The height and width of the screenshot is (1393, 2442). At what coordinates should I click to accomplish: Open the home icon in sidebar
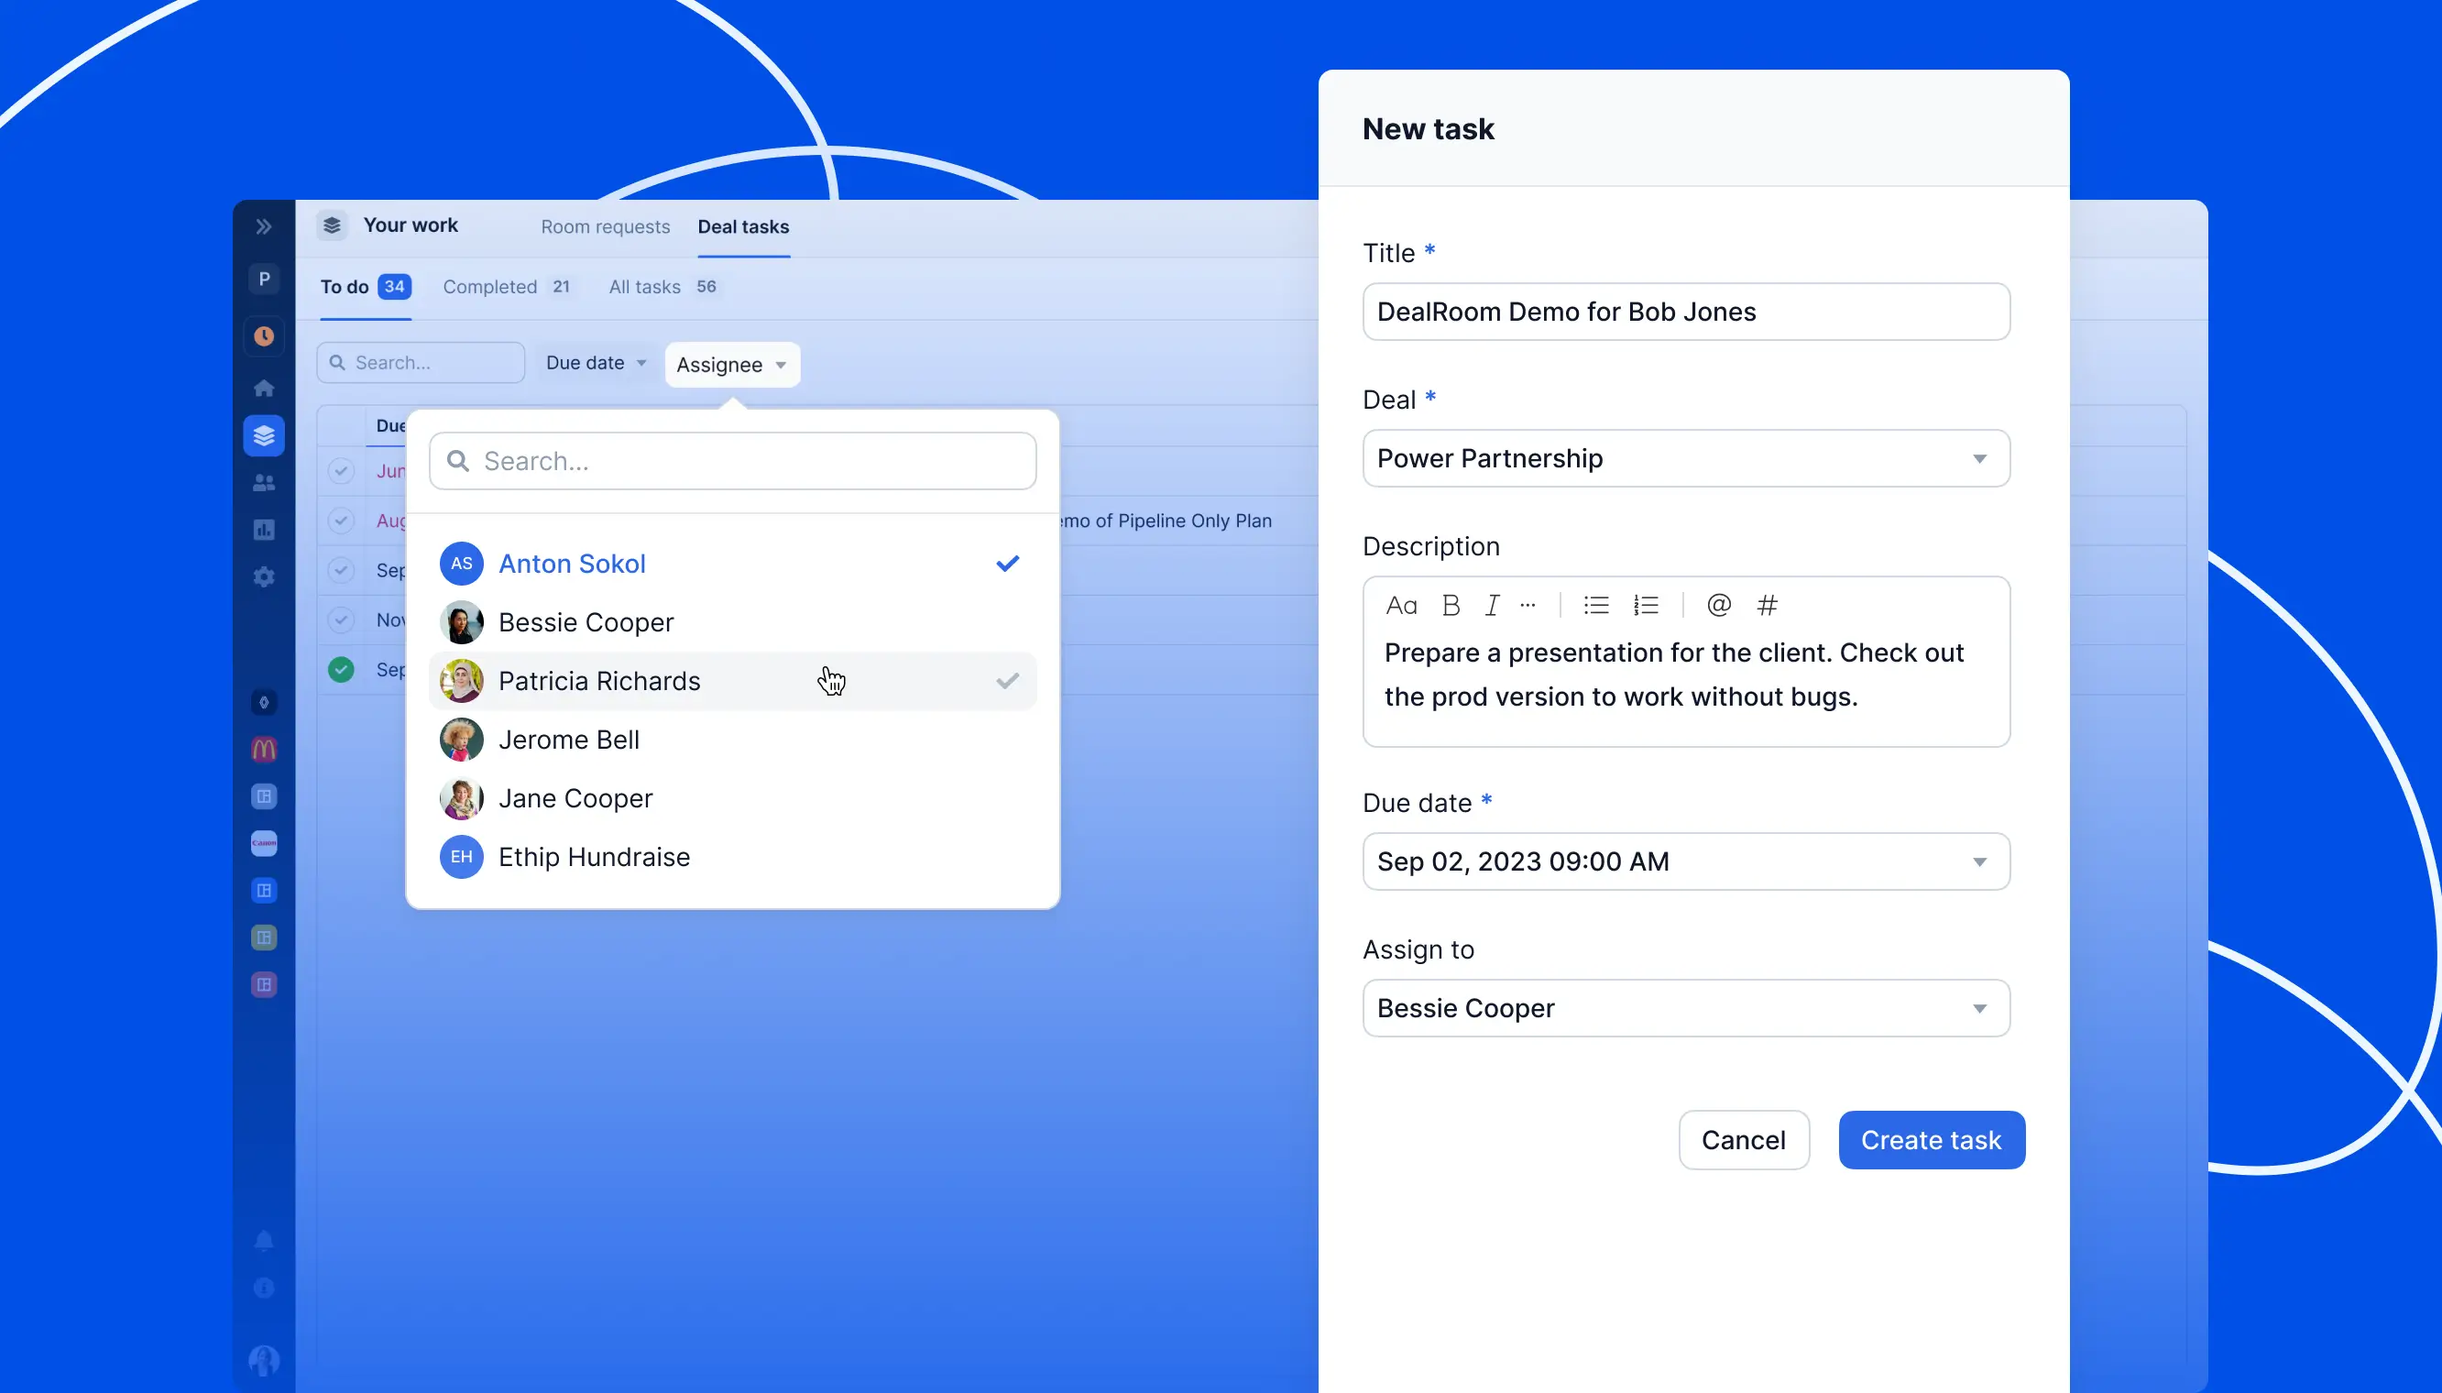(x=264, y=388)
